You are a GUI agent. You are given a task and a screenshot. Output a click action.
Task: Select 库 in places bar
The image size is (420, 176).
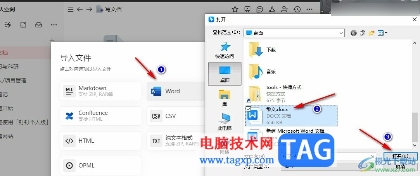click(225, 98)
